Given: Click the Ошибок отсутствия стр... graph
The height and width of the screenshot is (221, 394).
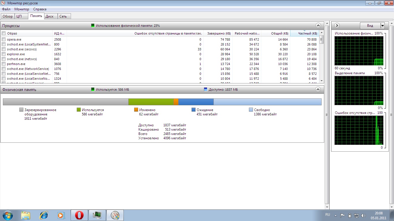Looking at the screenshot, I should tap(359, 130).
